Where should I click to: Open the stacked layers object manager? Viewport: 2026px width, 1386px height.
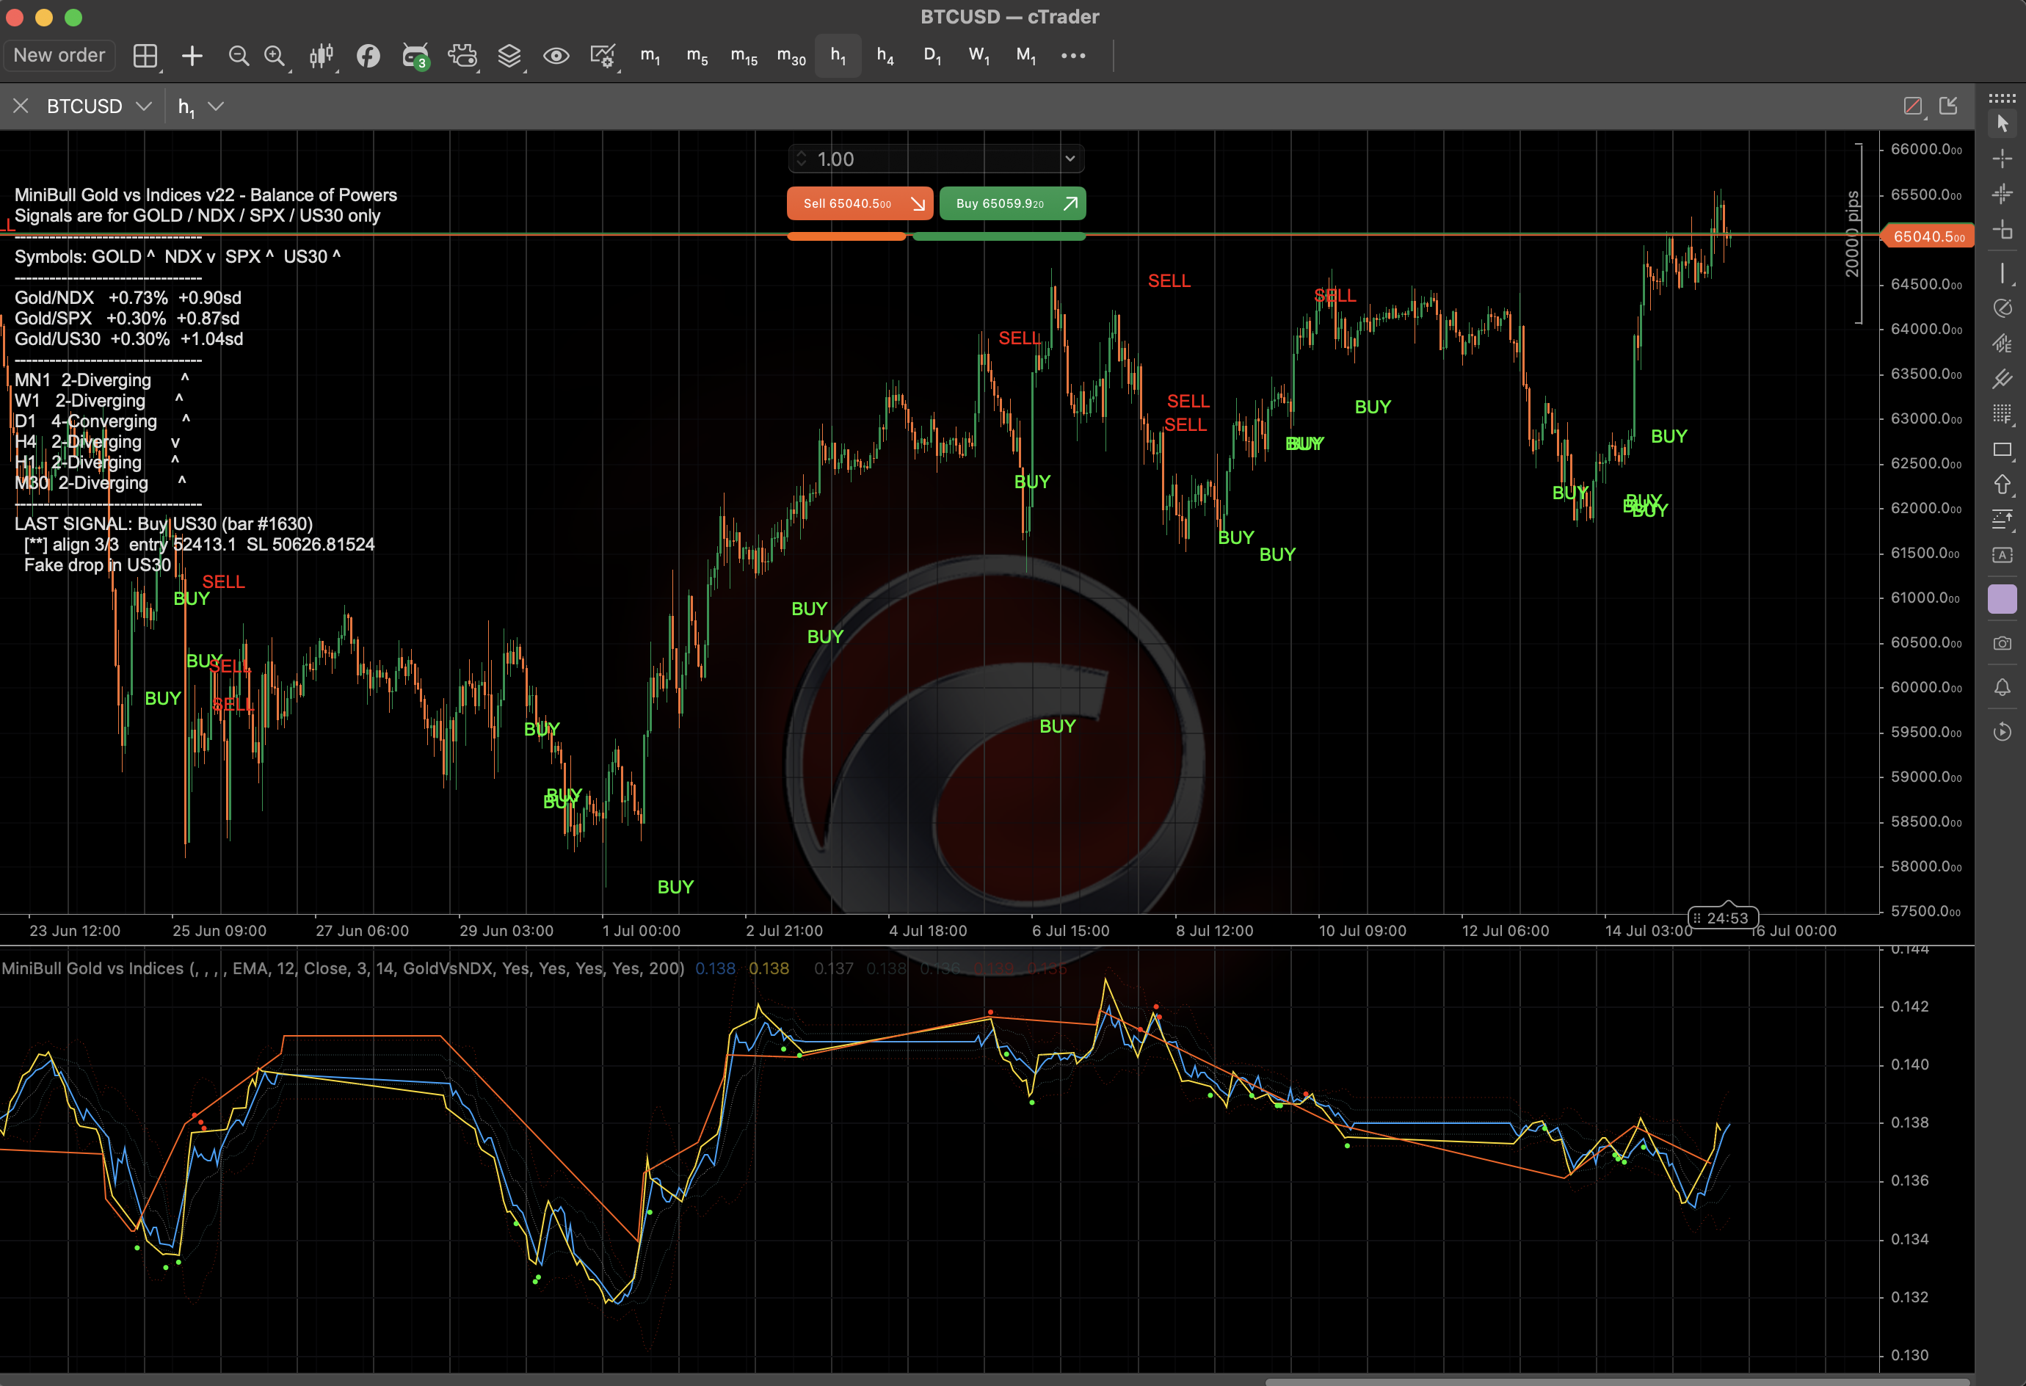[x=509, y=56]
